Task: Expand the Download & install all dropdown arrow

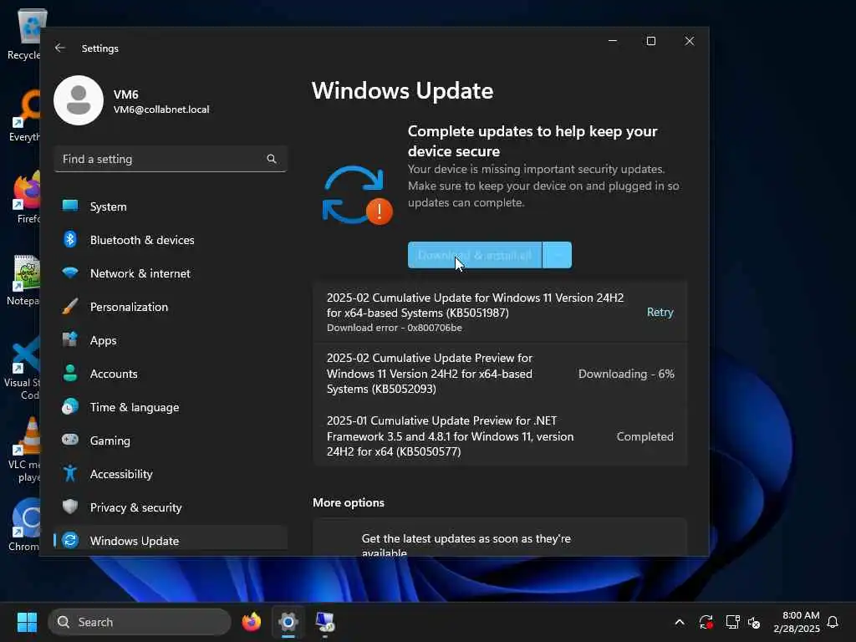Action: 558,255
